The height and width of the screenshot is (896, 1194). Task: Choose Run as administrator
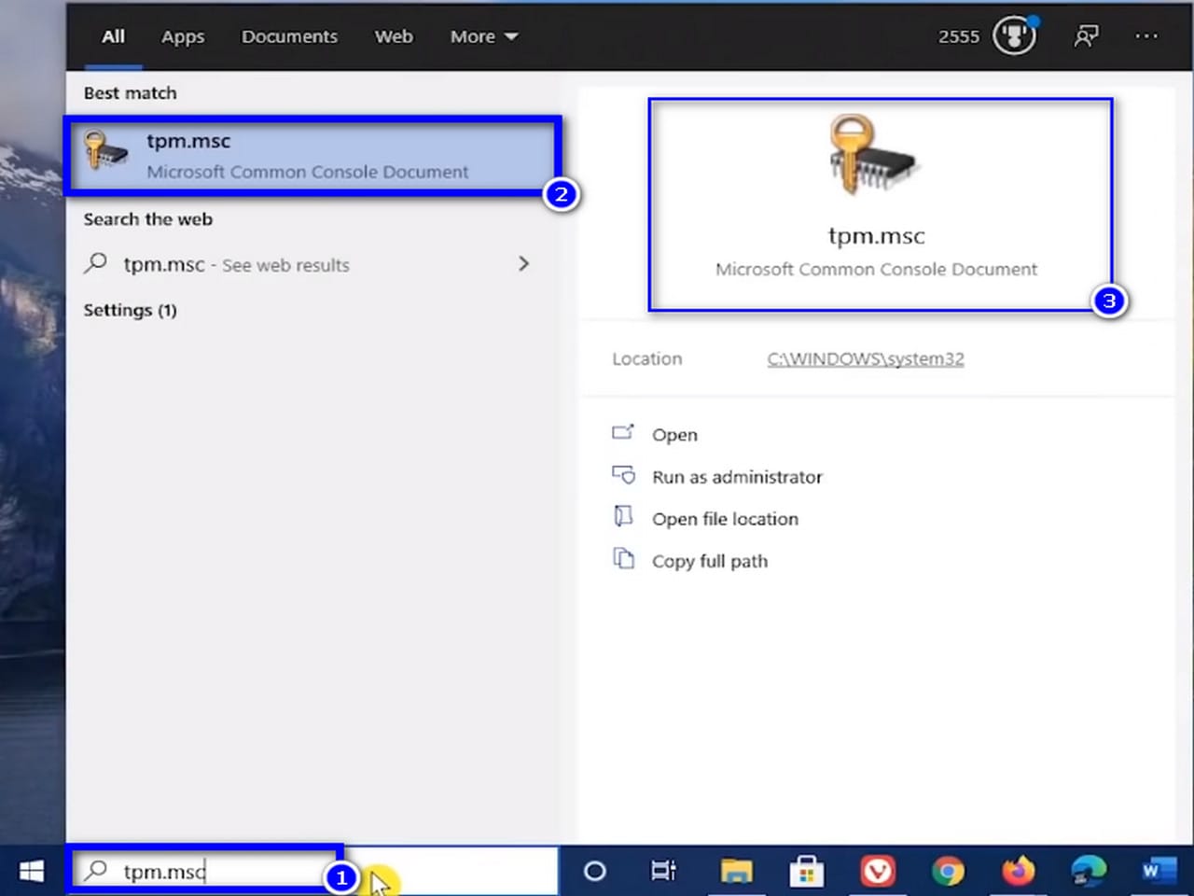737,477
